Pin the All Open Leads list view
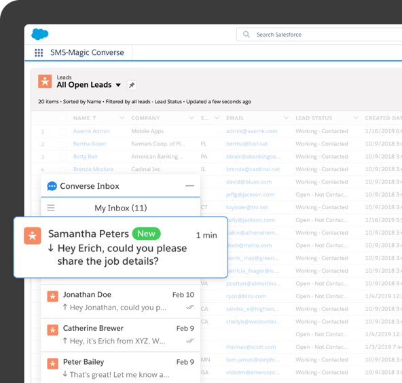The width and height of the screenshot is (402, 383). (x=132, y=85)
